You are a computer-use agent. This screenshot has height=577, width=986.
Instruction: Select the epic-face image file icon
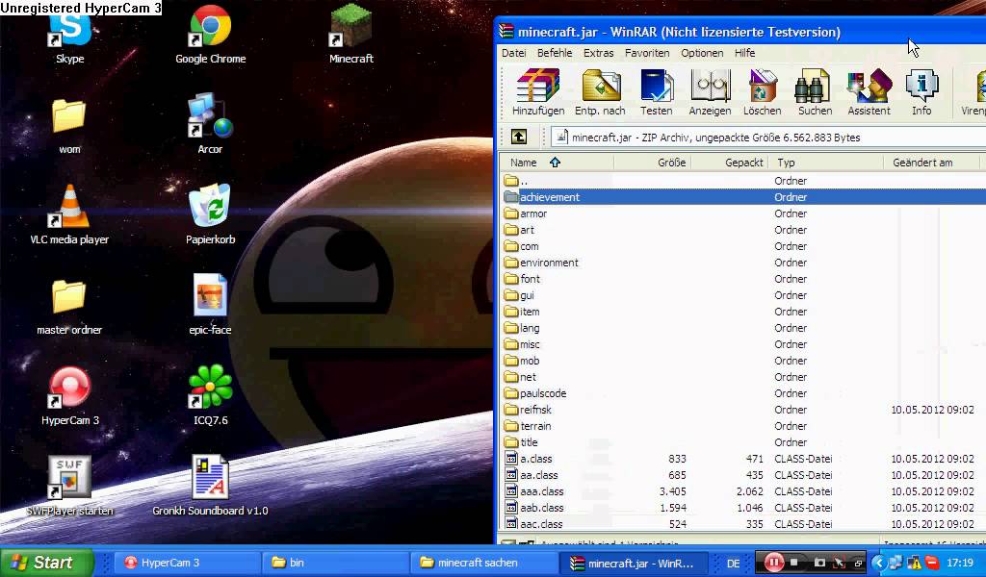(210, 305)
